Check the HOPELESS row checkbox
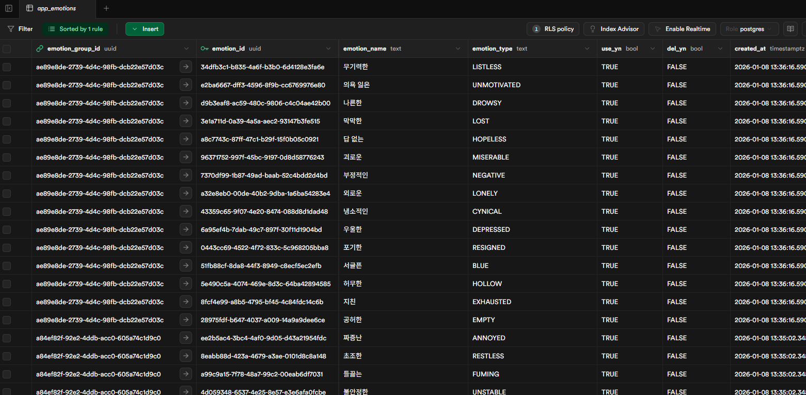Viewport: 806px width, 395px height. pyautogui.click(x=7, y=139)
